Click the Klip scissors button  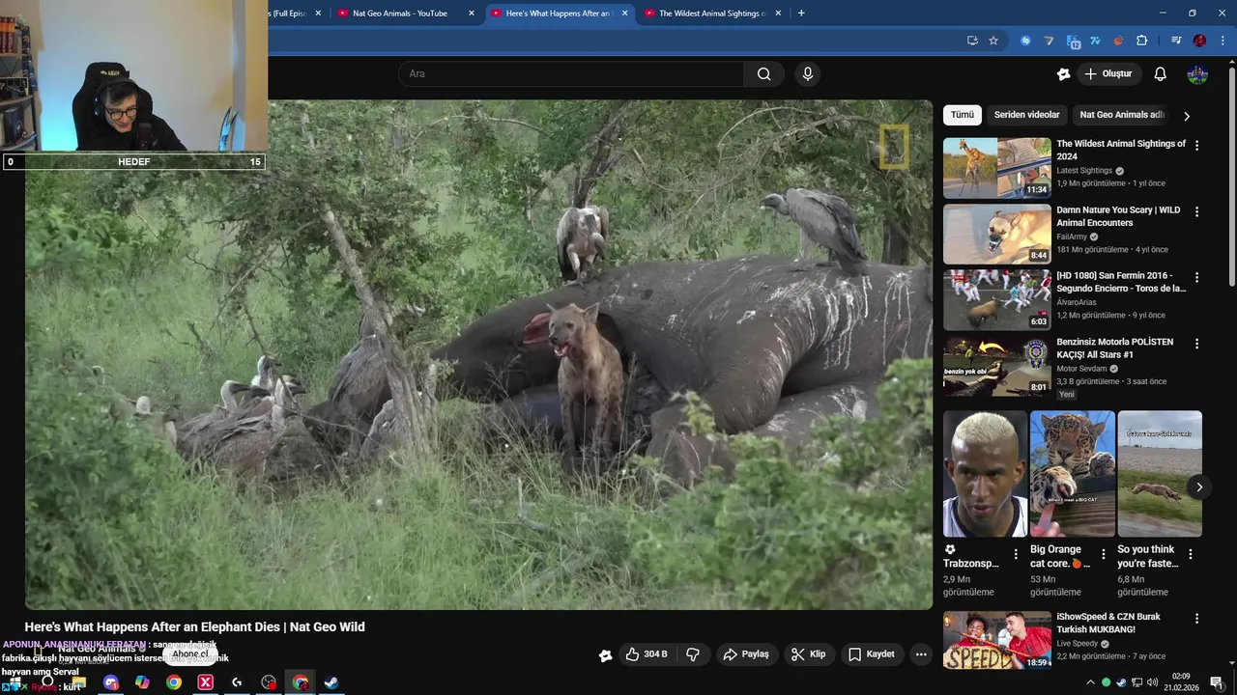pos(808,654)
